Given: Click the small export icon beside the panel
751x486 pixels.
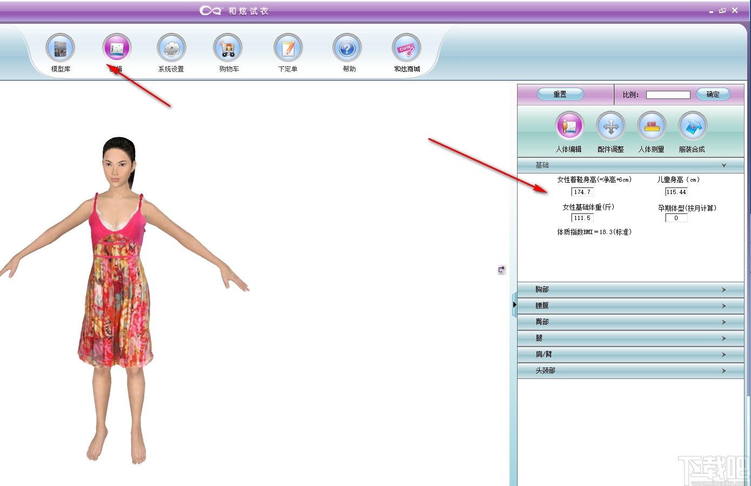Looking at the screenshot, I should [501, 269].
